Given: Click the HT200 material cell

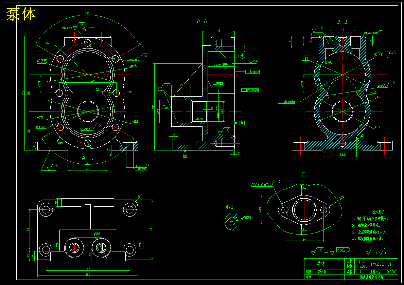Looking at the screenshot, I should point(361,266).
